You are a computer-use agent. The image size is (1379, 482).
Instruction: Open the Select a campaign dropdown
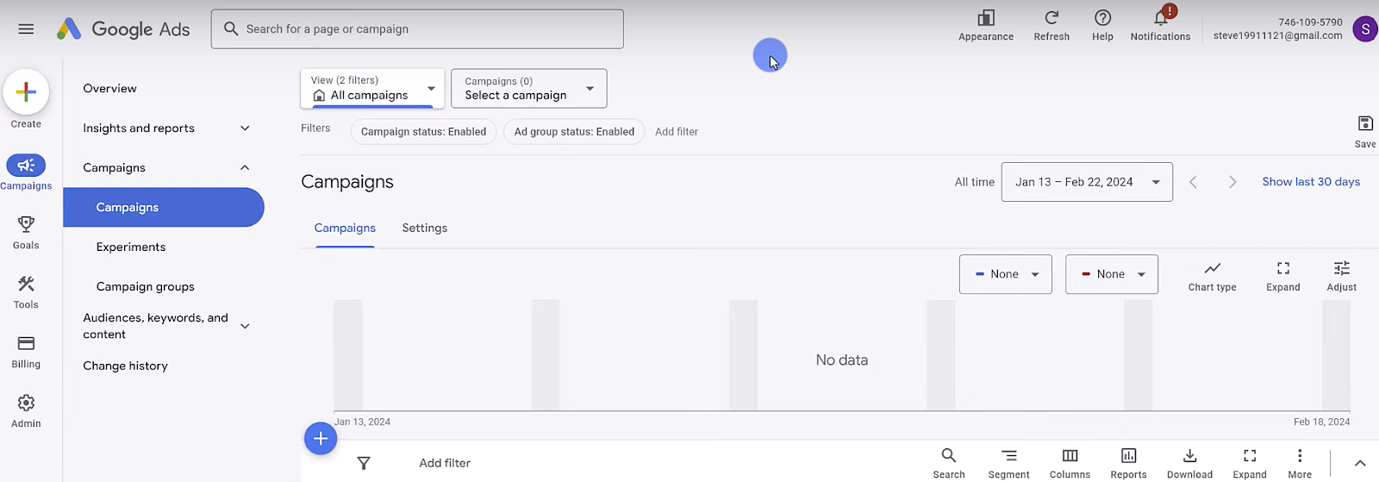tap(529, 88)
